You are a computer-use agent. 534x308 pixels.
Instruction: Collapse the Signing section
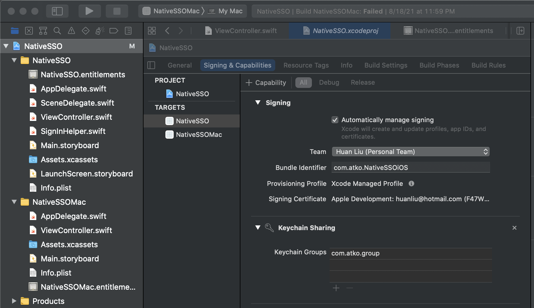(258, 103)
